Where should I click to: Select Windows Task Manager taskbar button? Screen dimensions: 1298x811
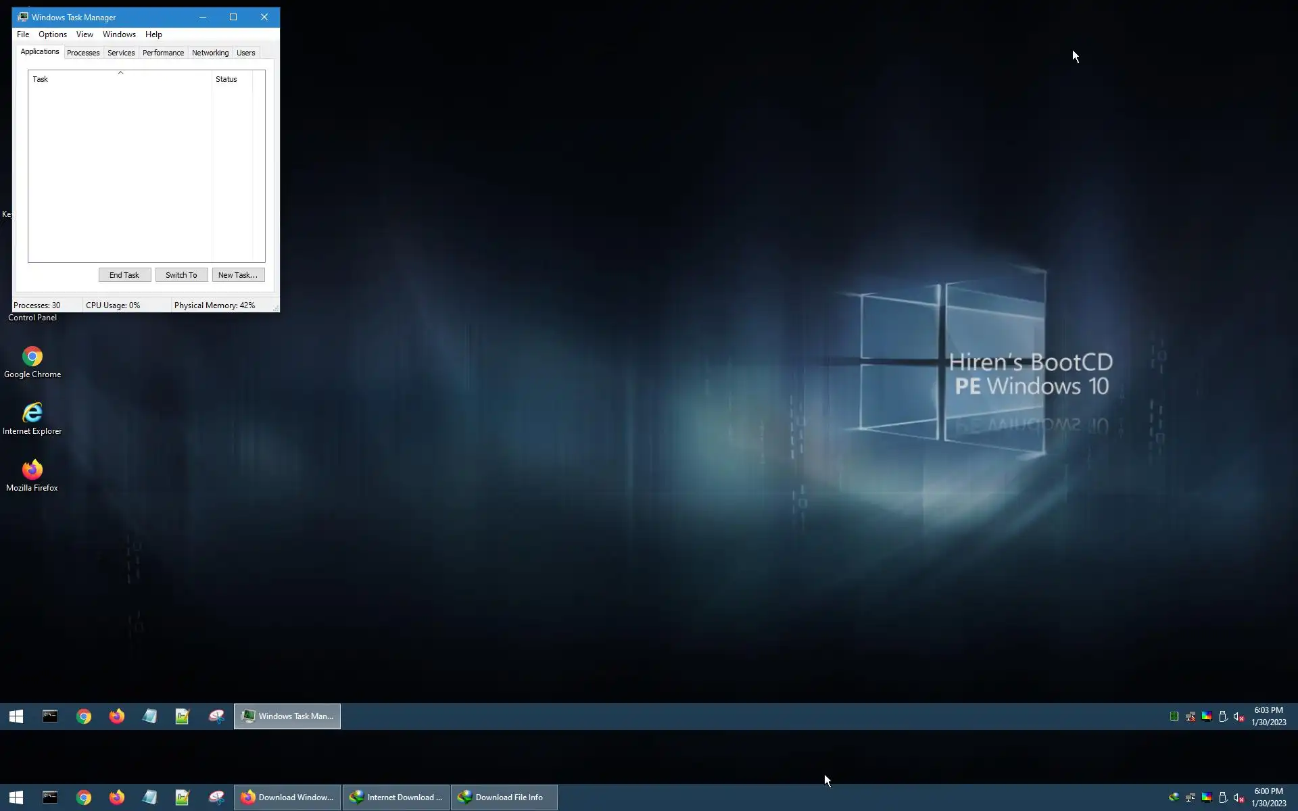[x=287, y=716]
